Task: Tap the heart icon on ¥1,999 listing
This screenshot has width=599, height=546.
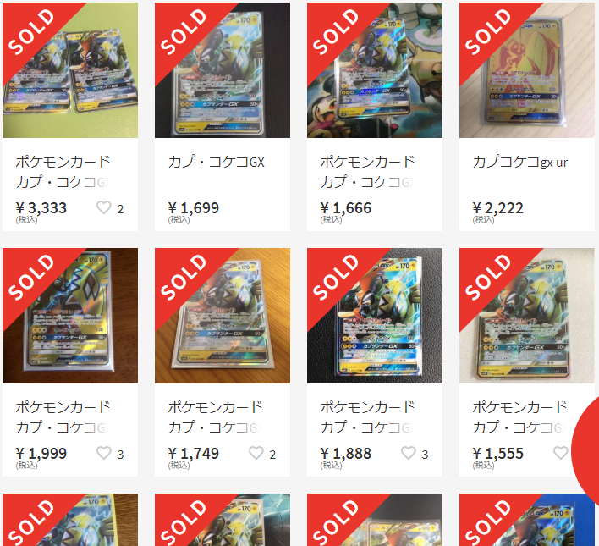Action: 103,453
